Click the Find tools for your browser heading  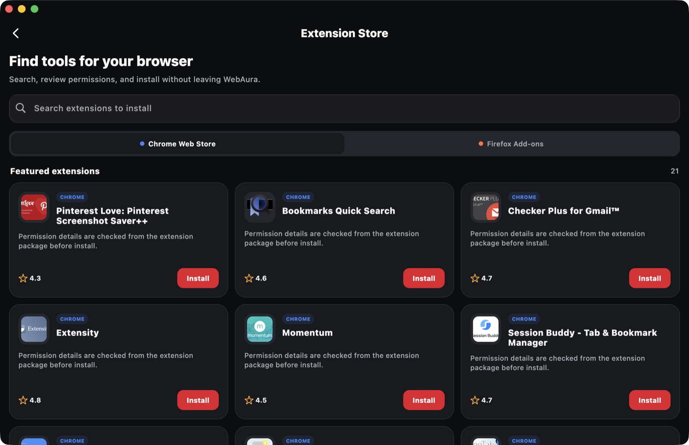point(101,61)
